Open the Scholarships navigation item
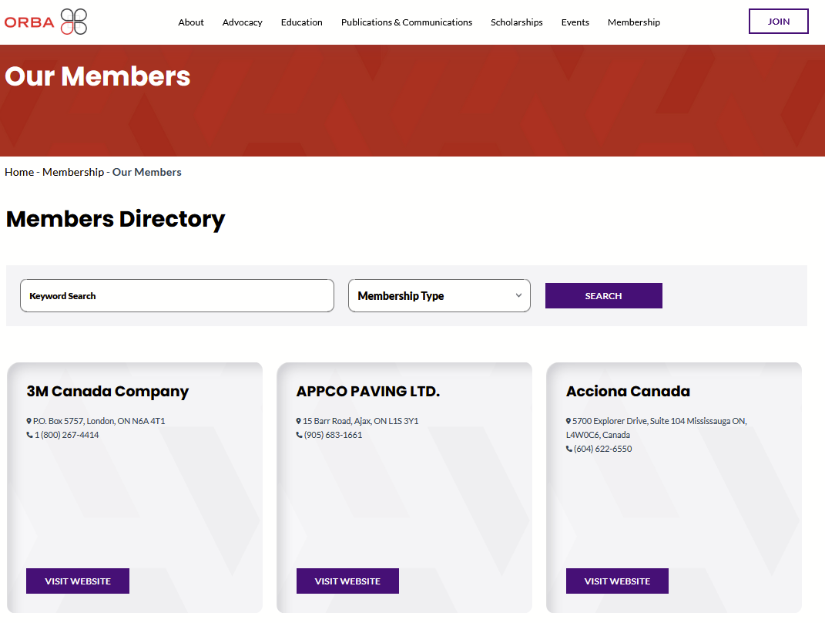This screenshot has width=825, height=623. pos(517,22)
